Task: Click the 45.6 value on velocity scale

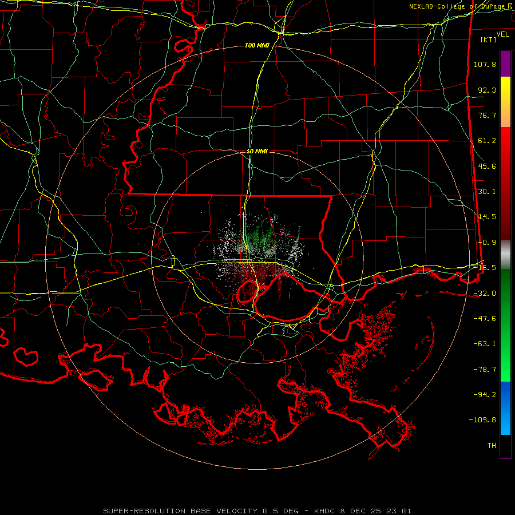Action: coord(487,166)
